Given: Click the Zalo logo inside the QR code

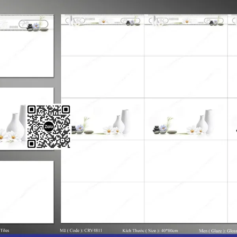Looking at the screenshot, I should [x=49, y=126].
